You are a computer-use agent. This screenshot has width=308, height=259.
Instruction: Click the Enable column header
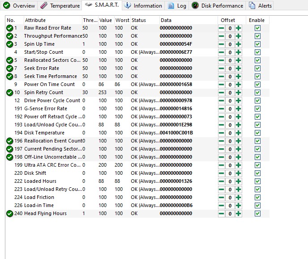pos(257,20)
